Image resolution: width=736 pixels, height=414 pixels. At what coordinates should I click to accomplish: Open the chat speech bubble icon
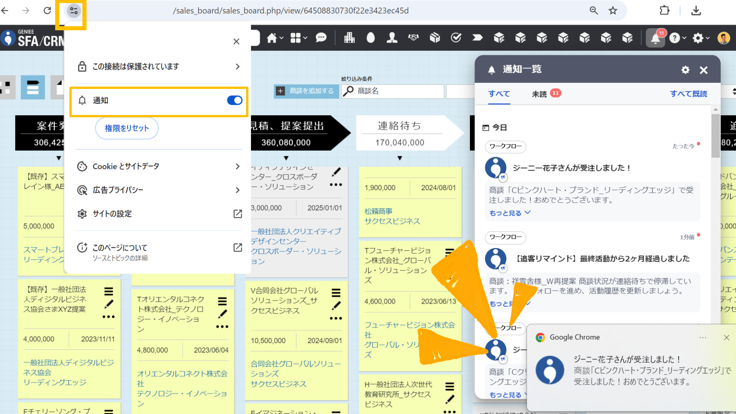point(321,38)
